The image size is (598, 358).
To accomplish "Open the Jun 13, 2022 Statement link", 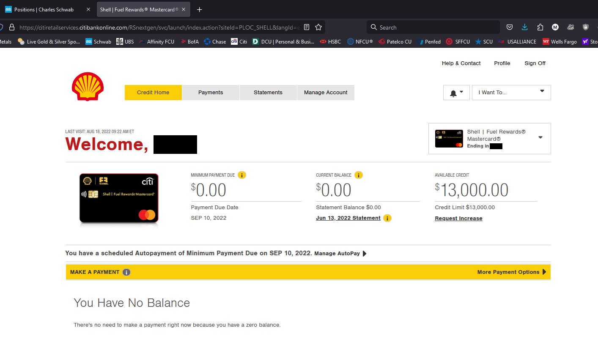I will pyautogui.click(x=348, y=218).
